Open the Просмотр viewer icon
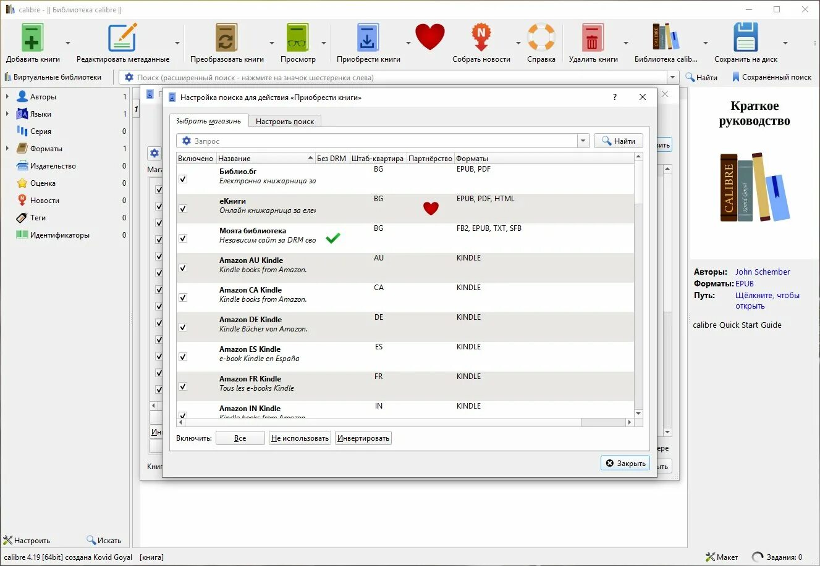820x566 pixels. [x=297, y=38]
